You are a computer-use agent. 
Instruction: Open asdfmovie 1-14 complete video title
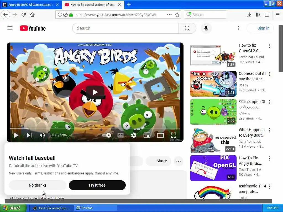coord(252,189)
